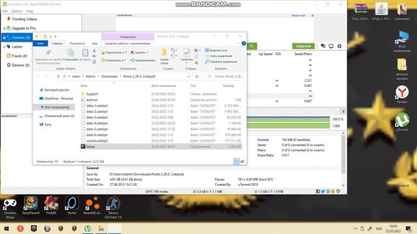Open the Переместить в dropdown
Viewport: 417px width, 234px height.
[x=114, y=53]
